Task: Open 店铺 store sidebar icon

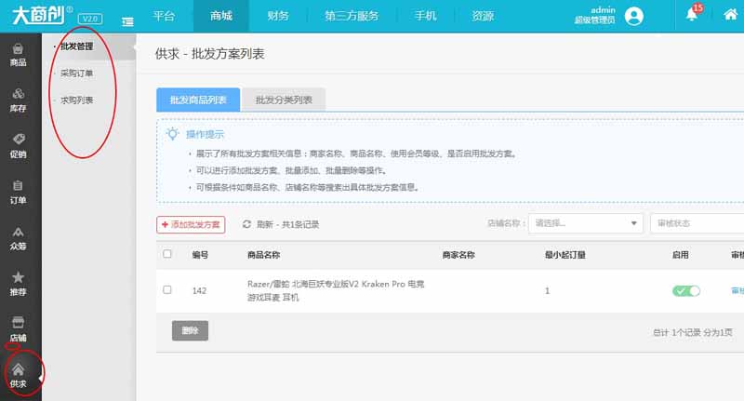Action: pyautogui.click(x=19, y=328)
